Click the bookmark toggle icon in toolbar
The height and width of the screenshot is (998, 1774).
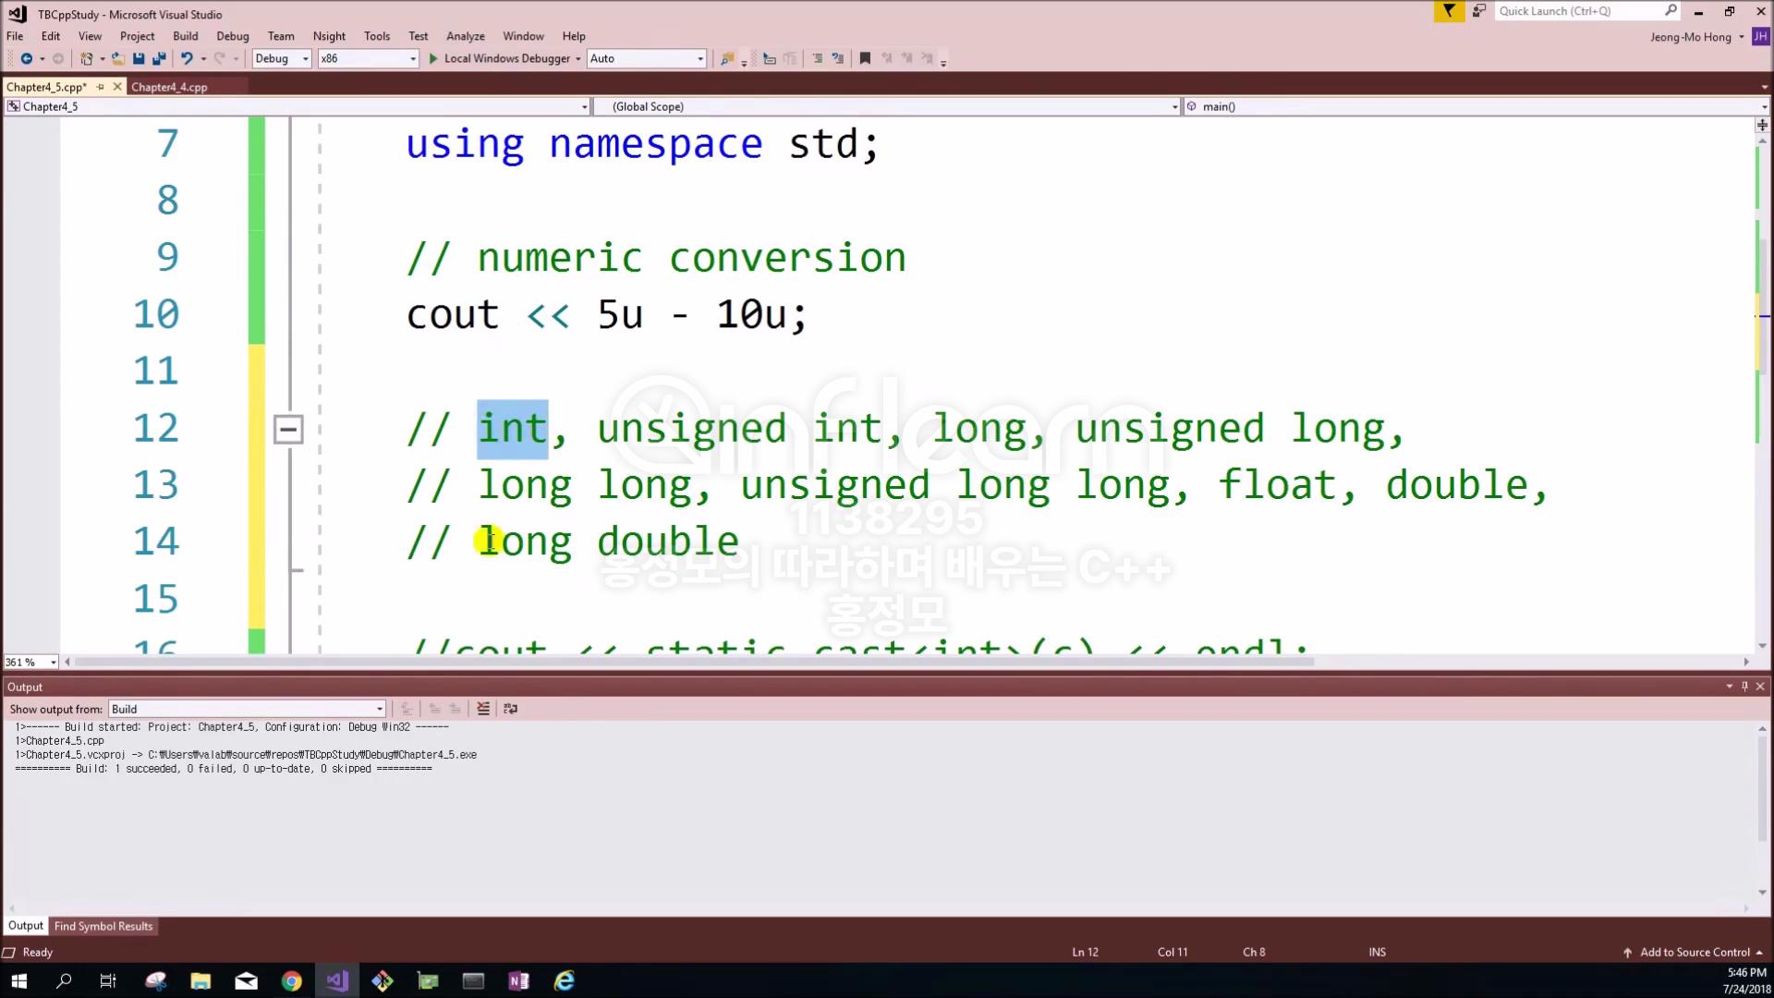[865, 58]
